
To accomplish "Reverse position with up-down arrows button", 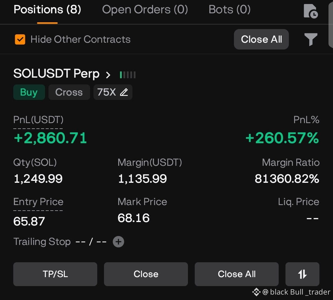I will 302,274.
